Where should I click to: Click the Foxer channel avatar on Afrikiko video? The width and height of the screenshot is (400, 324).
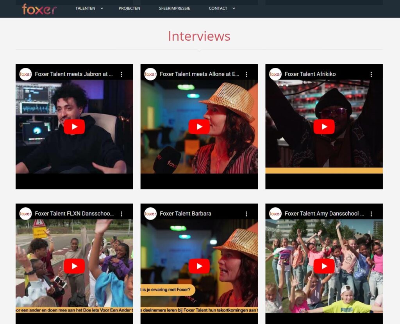[275, 74]
